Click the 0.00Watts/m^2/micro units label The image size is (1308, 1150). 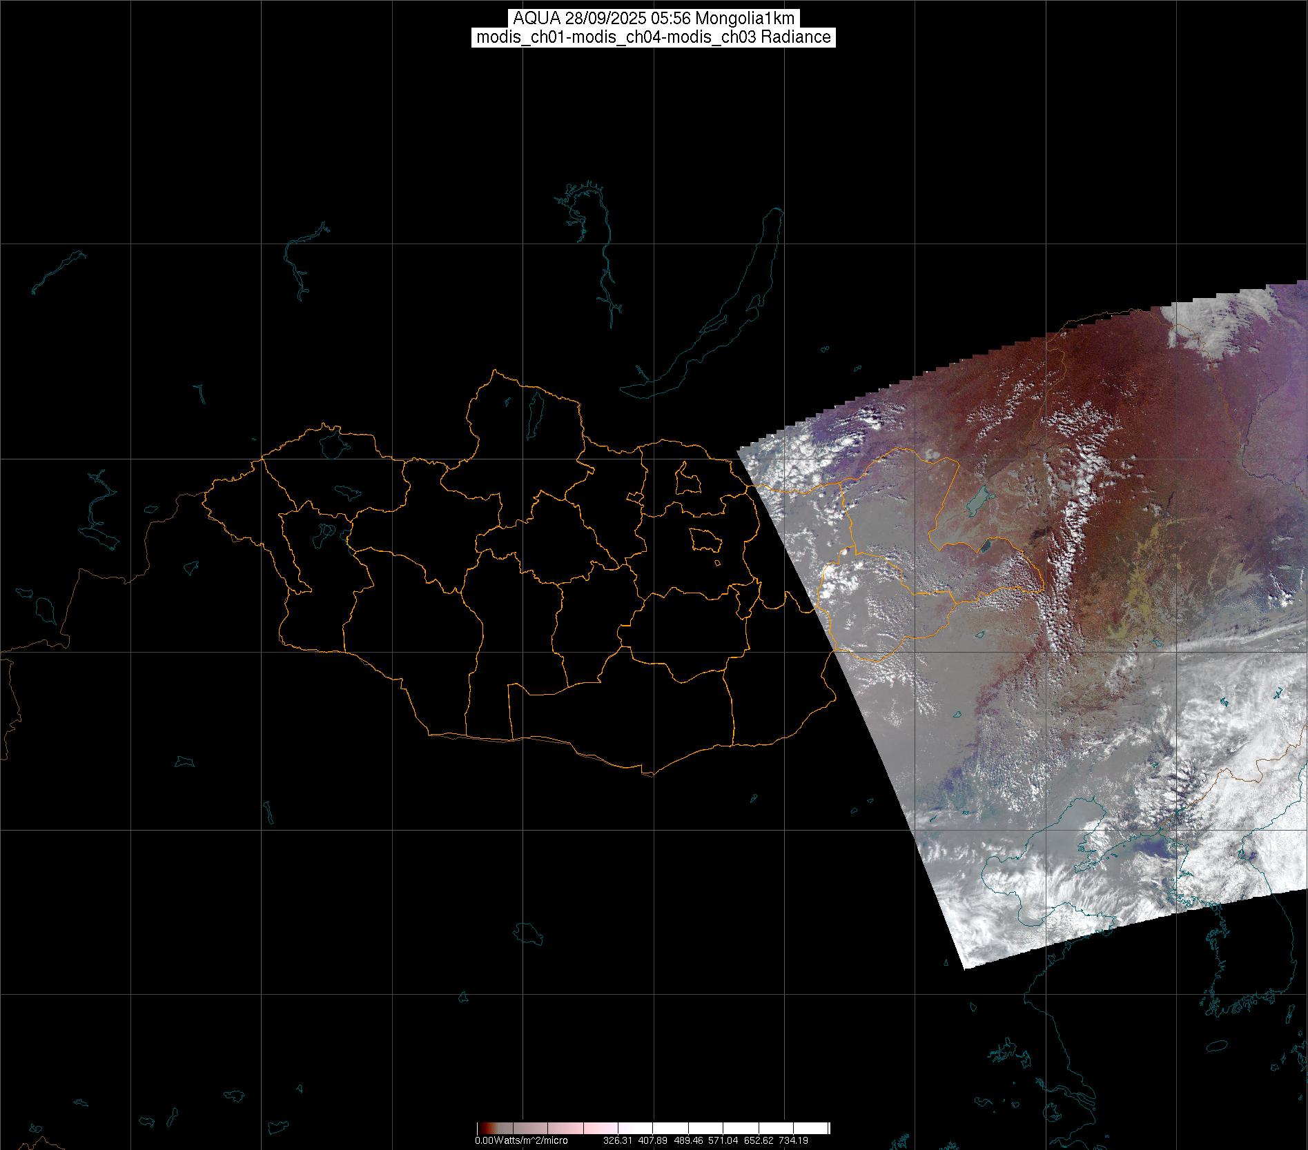521,1141
